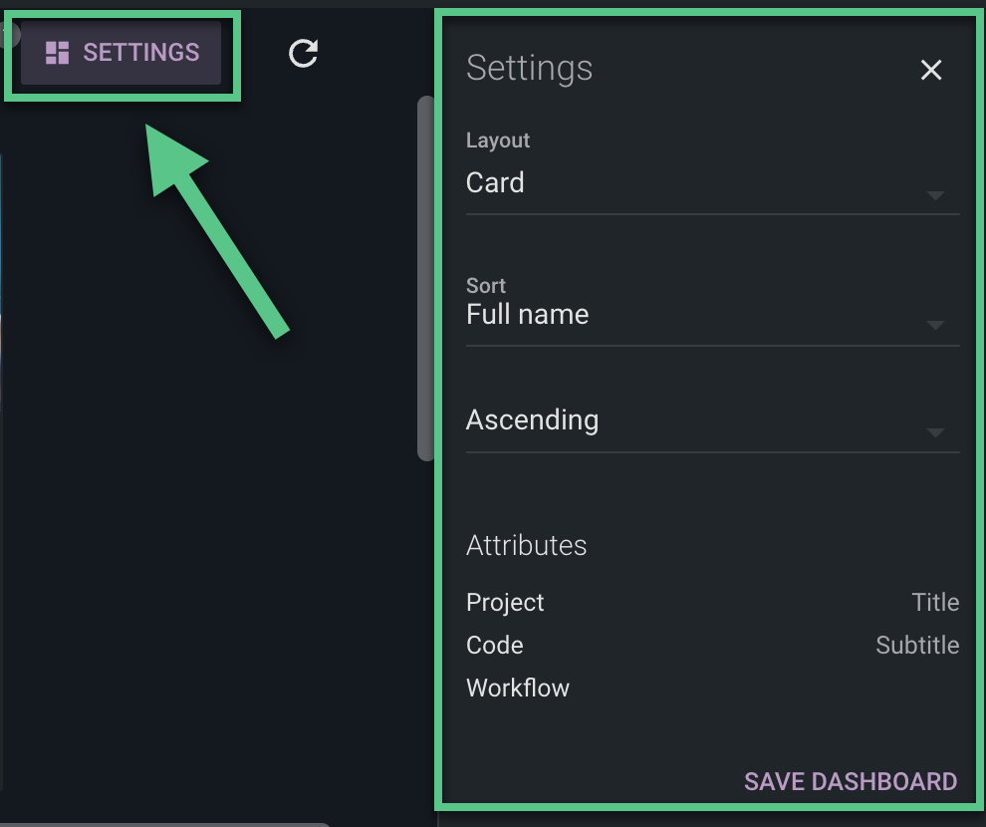Click the dashboard grid icon beside SETTINGS
The image size is (986, 827).
coord(57,53)
